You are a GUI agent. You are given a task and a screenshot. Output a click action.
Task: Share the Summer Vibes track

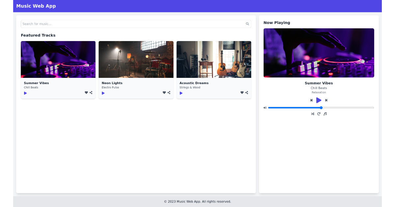(x=91, y=93)
